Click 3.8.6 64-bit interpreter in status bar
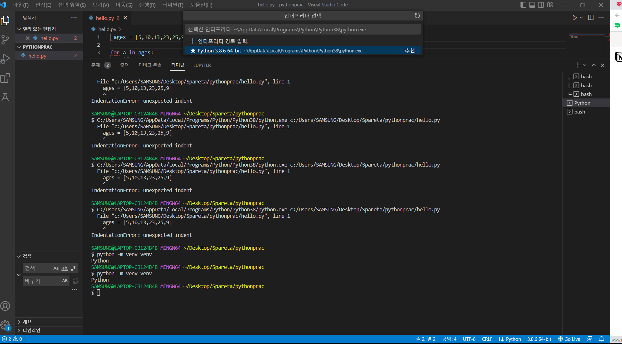Viewport: 622px width, 344px height. coord(539,339)
